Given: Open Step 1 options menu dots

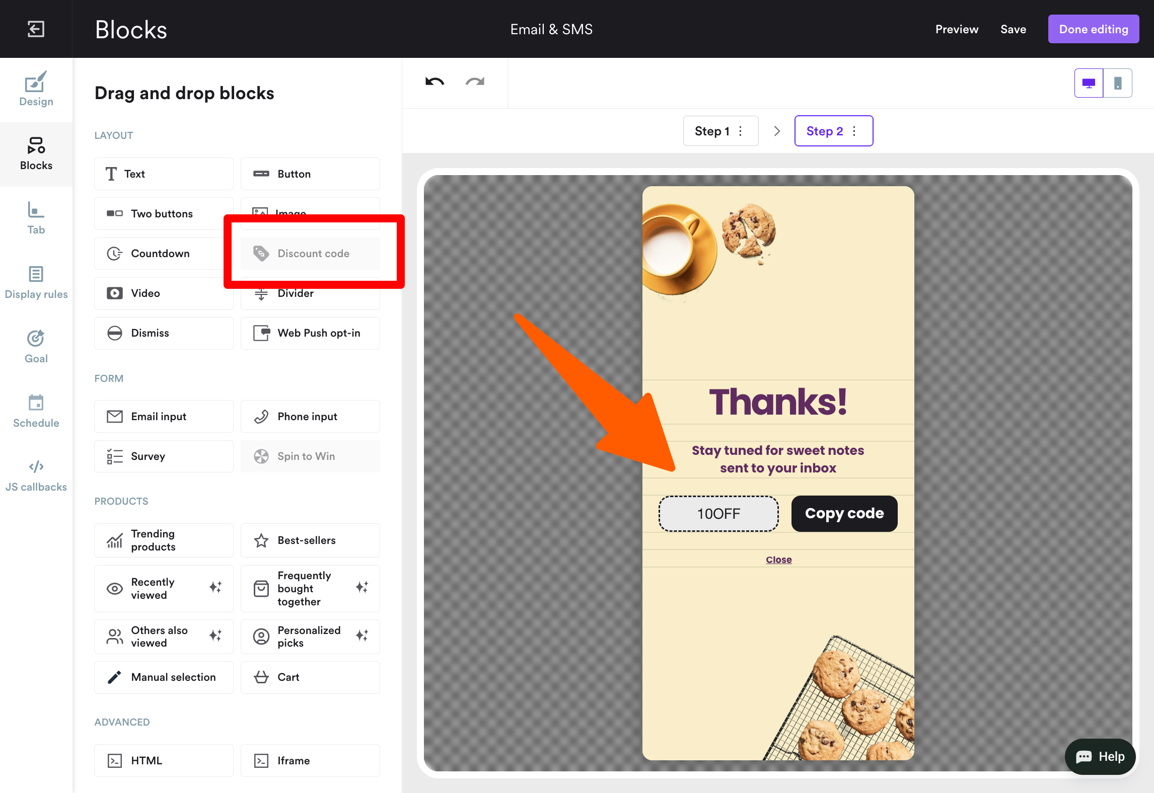Looking at the screenshot, I should (x=740, y=131).
